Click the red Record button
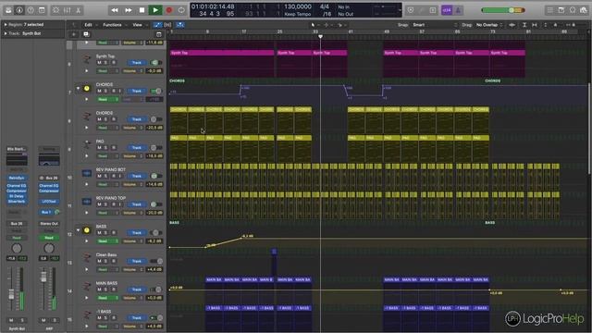This screenshot has width=592, height=333. point(169,10)
